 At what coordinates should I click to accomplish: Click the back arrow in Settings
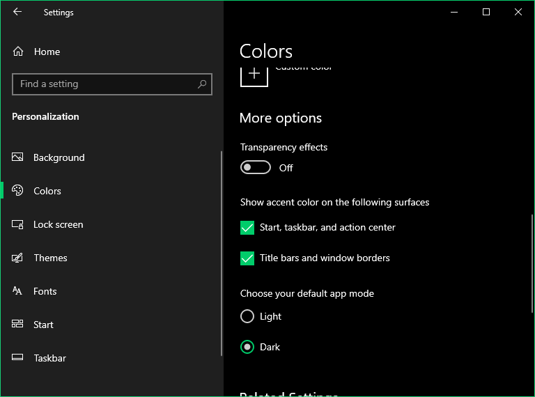pyautogui.click(x=17, y=12)
